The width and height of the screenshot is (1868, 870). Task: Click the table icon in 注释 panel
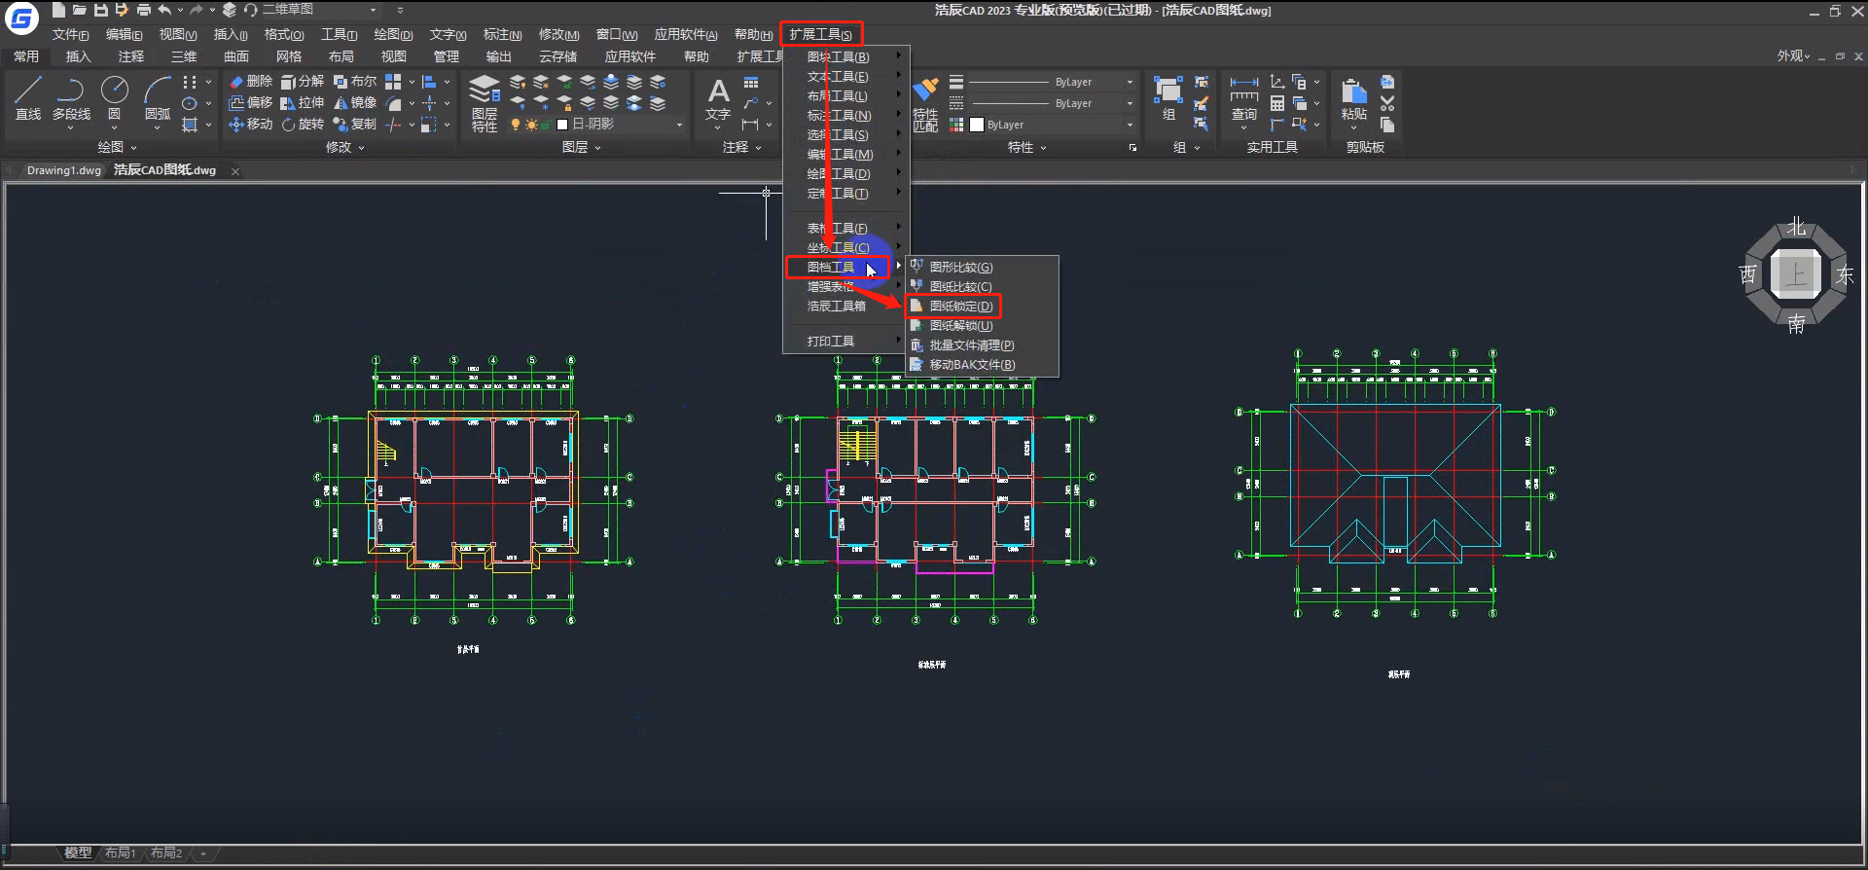point(751,83)
